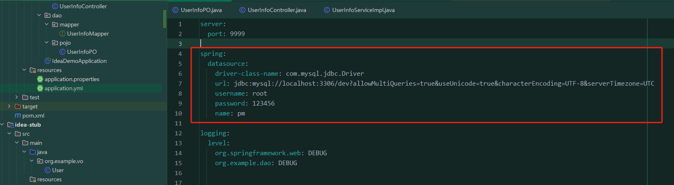Click the UserInfoController class icon in tree
This screenshot has width=674, height=185.
point(55,6)
